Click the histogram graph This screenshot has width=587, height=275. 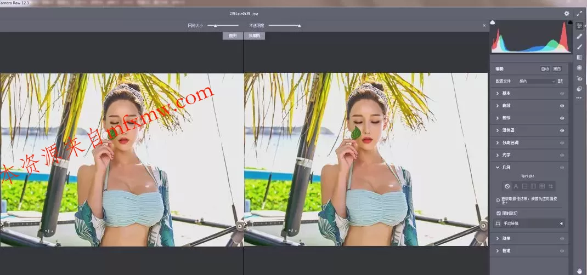(531, 36)
